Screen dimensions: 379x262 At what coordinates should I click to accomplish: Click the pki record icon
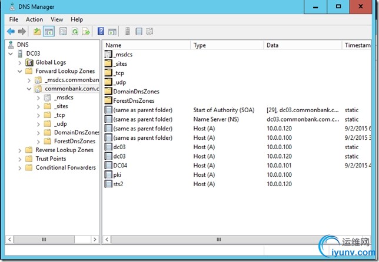pyautogui.click(x=108, y=174)
